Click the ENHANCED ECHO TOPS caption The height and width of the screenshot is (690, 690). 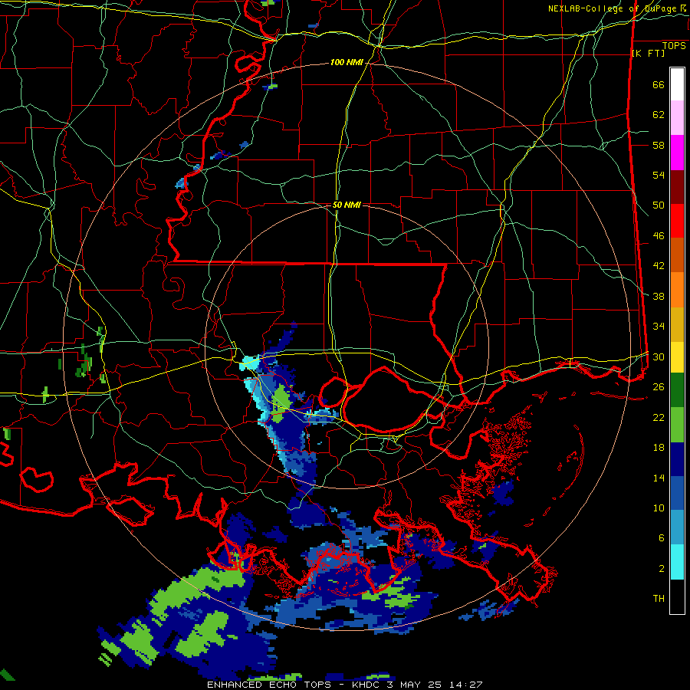click(x=269, y=685)
